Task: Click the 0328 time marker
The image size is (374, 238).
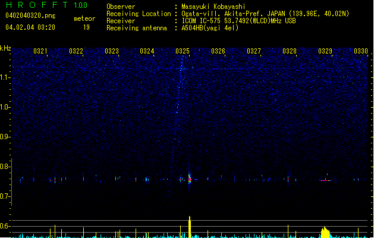Action: pos(290,51)
